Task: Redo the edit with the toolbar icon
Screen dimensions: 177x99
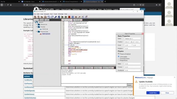Action: [x=52, y=17]
